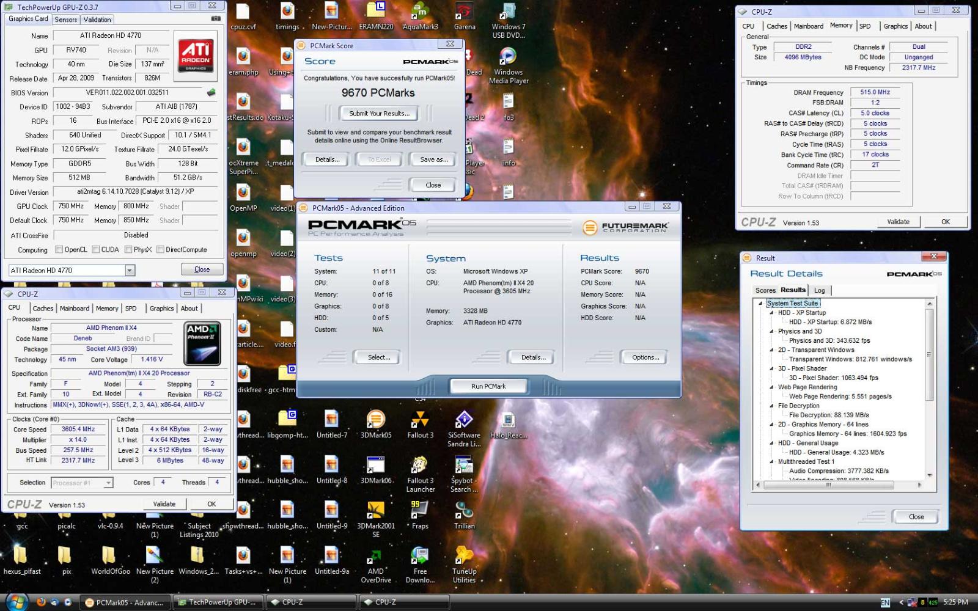The image size is (978, 611).
Task: Open the SPD tab in memory CPU-Z window
Action: point(865,26)
